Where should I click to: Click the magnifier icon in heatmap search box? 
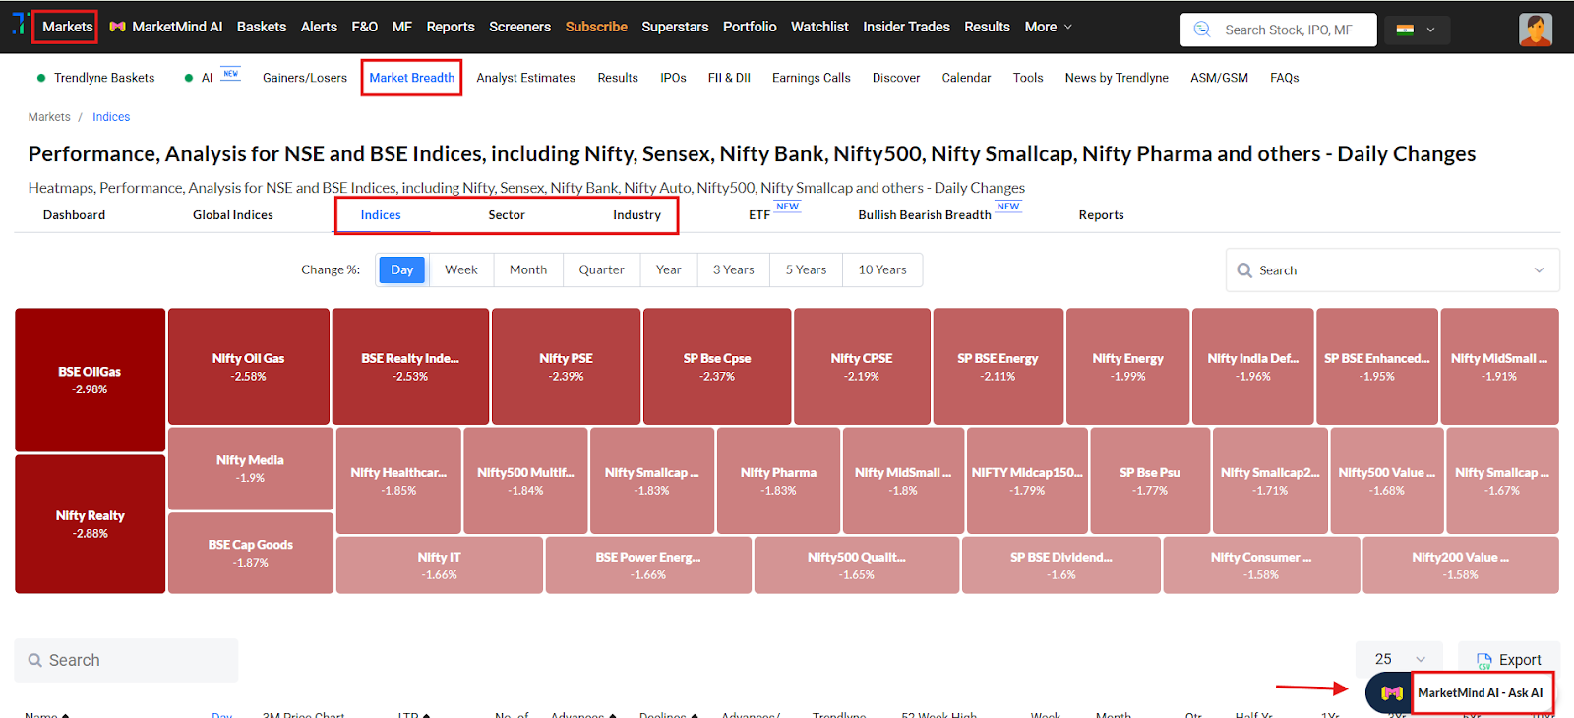tap(1244, 270)
